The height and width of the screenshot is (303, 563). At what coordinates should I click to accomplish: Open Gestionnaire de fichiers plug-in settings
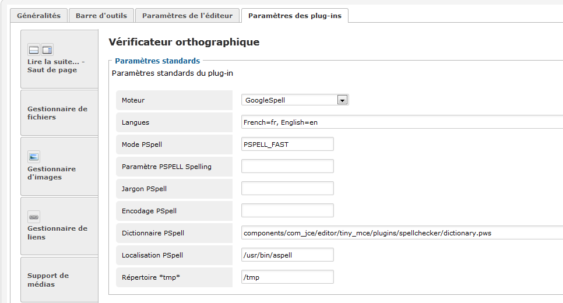click(57, 112)
